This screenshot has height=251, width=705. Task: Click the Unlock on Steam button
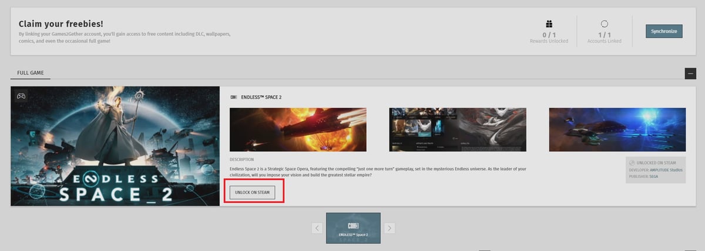[x=253, y=192]
